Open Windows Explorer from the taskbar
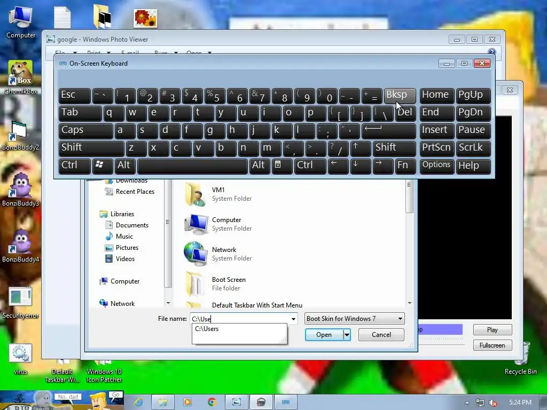Screen dimensions: 547x410 [x=163, y=402]
